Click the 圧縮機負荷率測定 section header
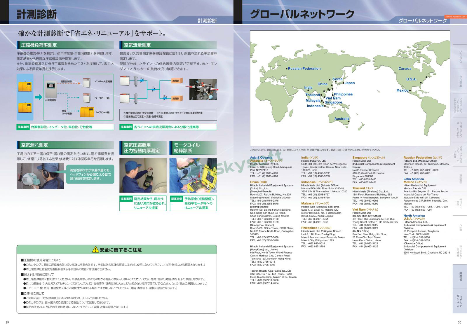The height and width of the screenshot is (330, 467). 65,45
